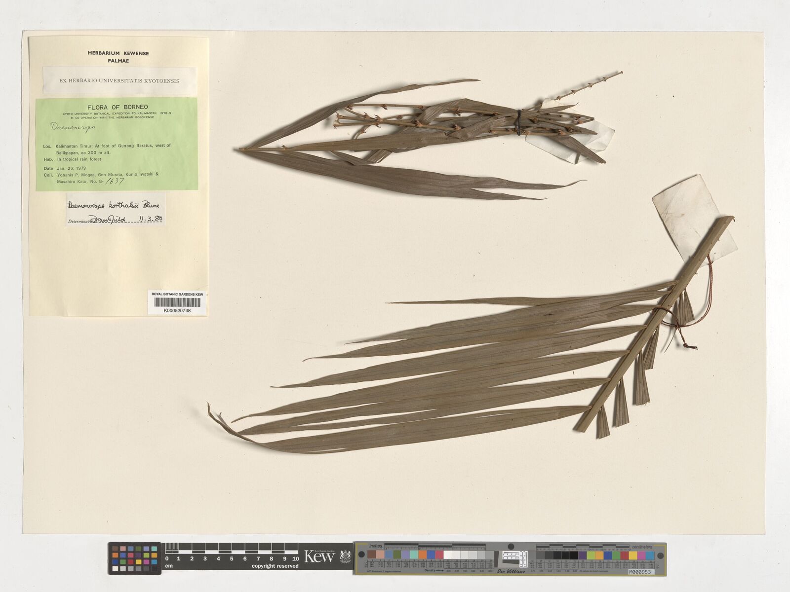This screenshot has height=592, width=790.
Task: Click the curled tip of the lowest leaflet
Action: [211, 409]
